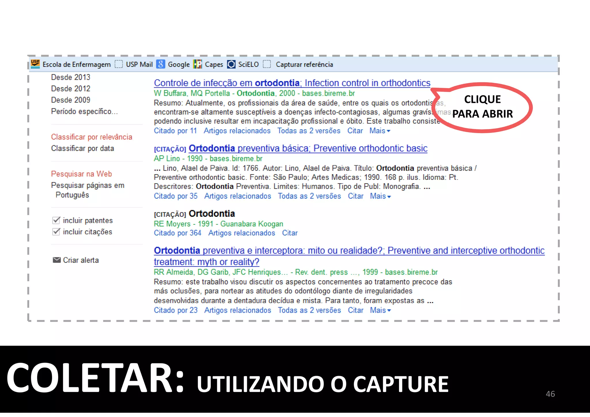
Task: Expand Mais dropdown under Buffara result
Action: pyautogui.click(x=380, y=131)
